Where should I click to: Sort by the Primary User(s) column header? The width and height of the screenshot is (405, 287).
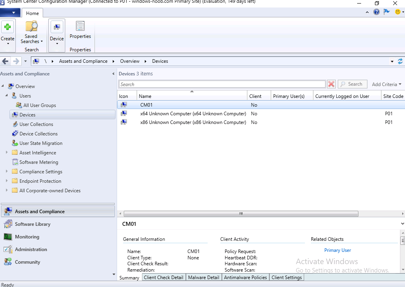click(292, 96)
